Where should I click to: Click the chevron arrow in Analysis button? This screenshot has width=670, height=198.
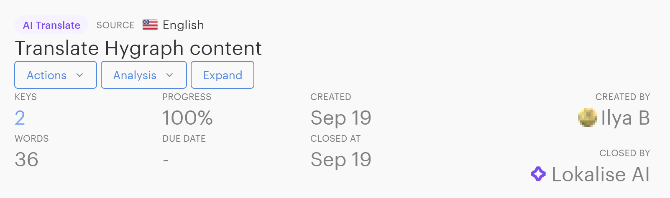click(169, 75)
